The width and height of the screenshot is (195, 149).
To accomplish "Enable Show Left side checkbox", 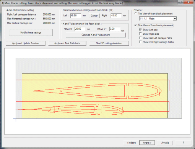I will 140,30.
